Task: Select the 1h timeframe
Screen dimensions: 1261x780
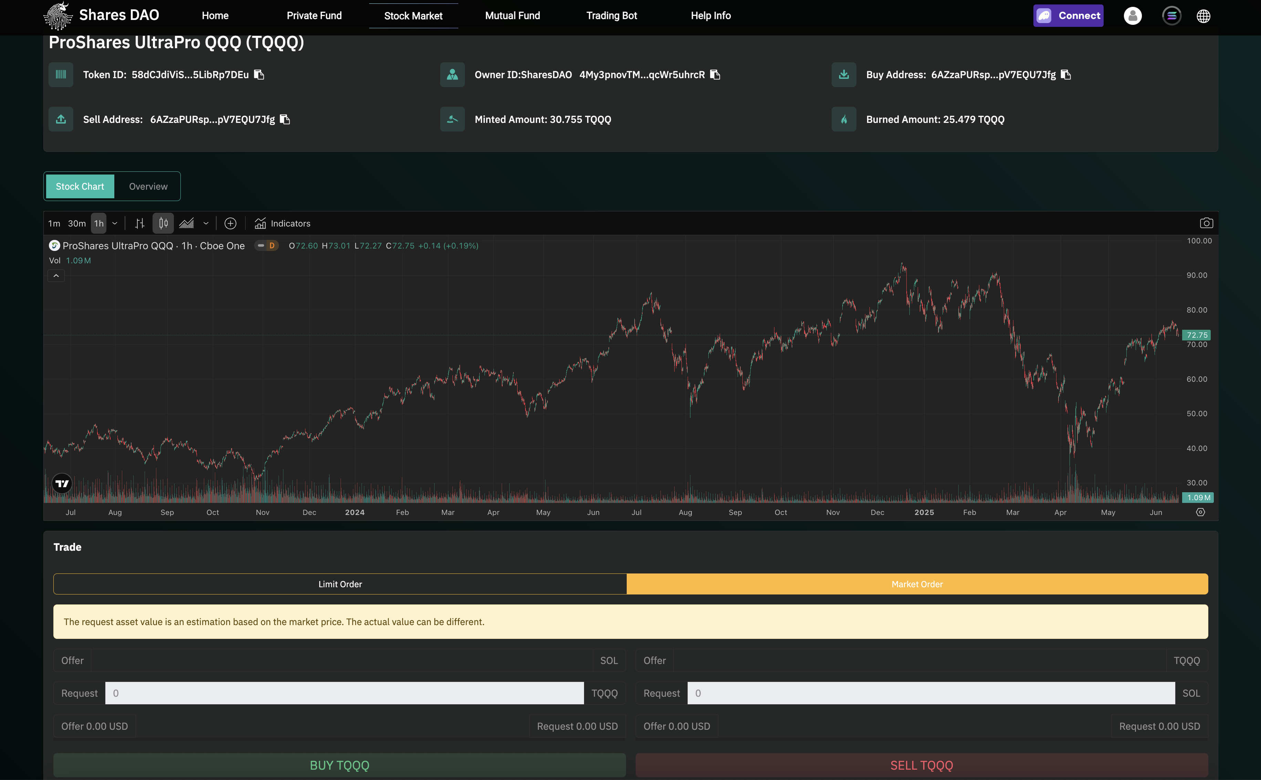Action: (x=98, y=223)
